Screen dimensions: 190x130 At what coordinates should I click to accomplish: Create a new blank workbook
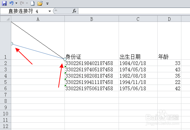(32, 3)
